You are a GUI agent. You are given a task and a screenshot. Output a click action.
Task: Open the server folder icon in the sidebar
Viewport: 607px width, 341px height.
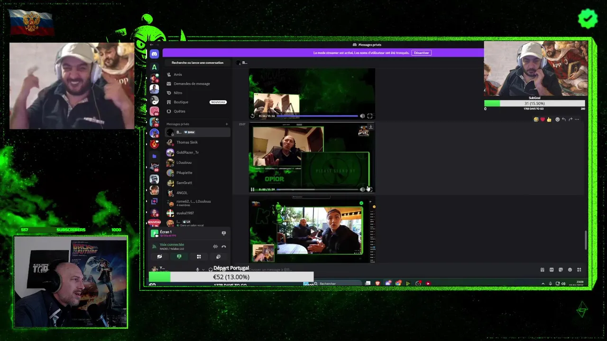(154, 156)
